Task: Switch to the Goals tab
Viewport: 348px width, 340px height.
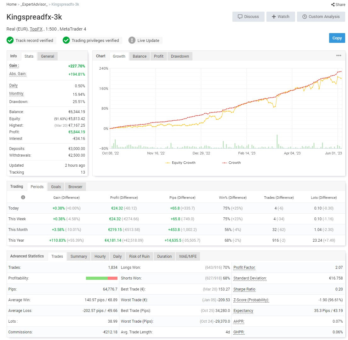Action: 56,187
